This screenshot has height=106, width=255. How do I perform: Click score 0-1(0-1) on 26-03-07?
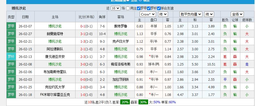pyautogui.click(x=86, y=26)
